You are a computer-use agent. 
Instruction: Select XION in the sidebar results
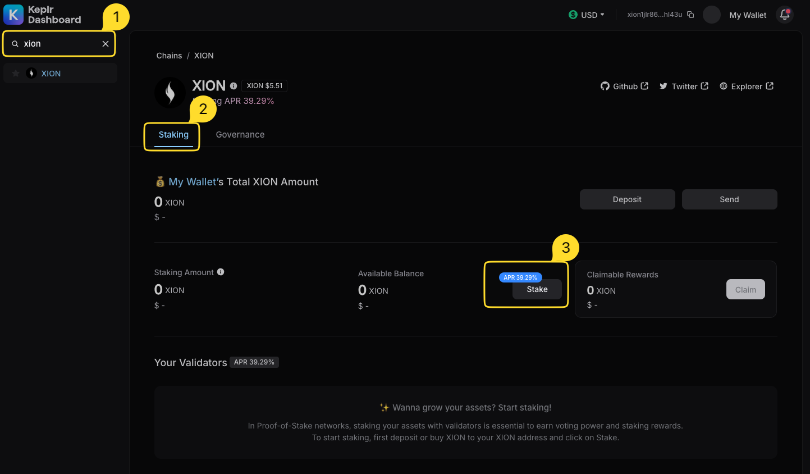point(51,73)
